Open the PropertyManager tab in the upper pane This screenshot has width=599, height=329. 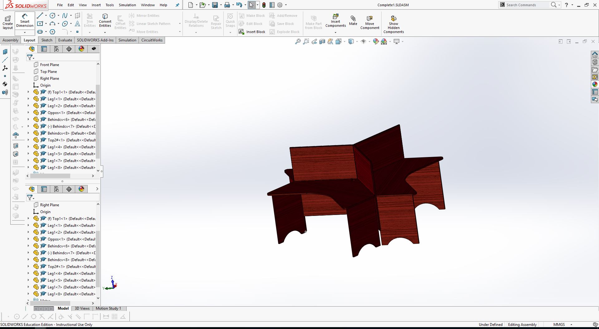pyautogui.click(x=44, y=49)
